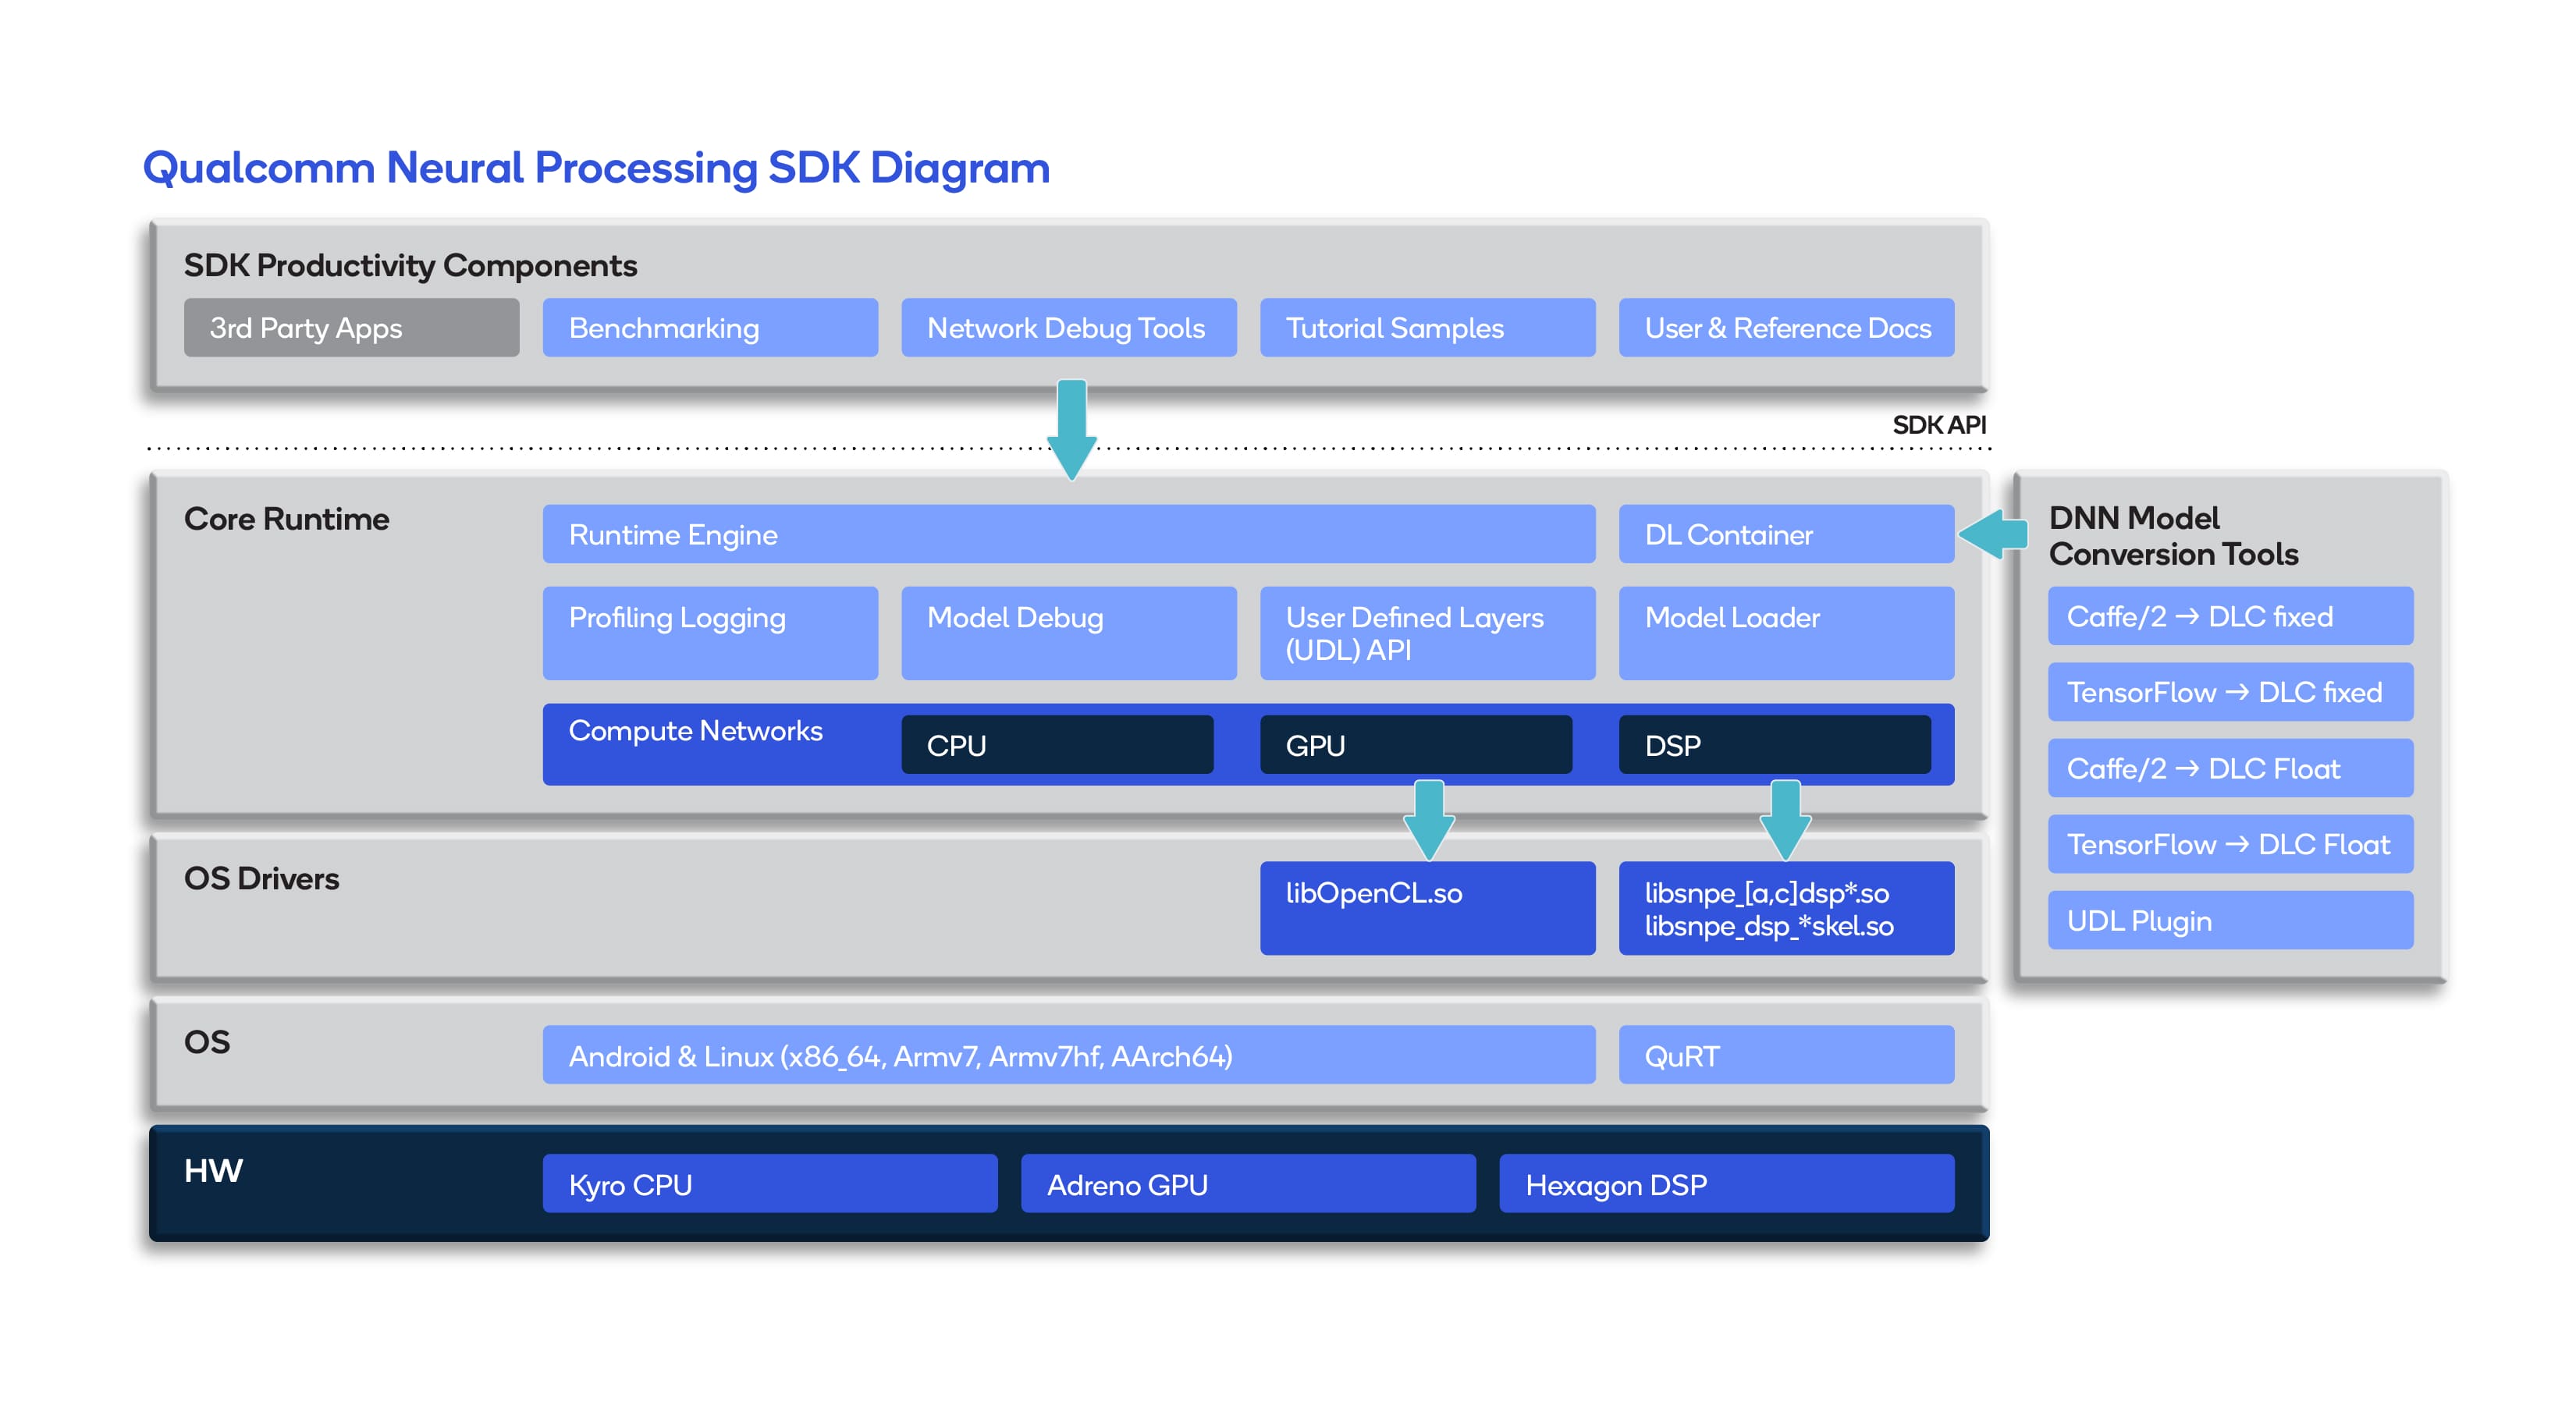Click the SDK API label
This screenshot has width=2576, height=1405.
1939,425
